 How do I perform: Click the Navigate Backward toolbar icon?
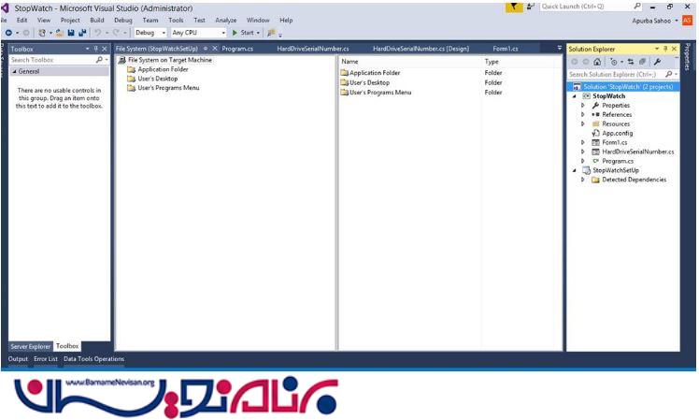9,33
